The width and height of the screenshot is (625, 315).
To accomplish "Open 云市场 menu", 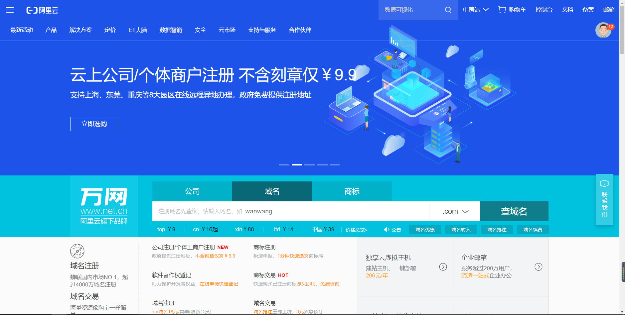I will click(227, 30).
